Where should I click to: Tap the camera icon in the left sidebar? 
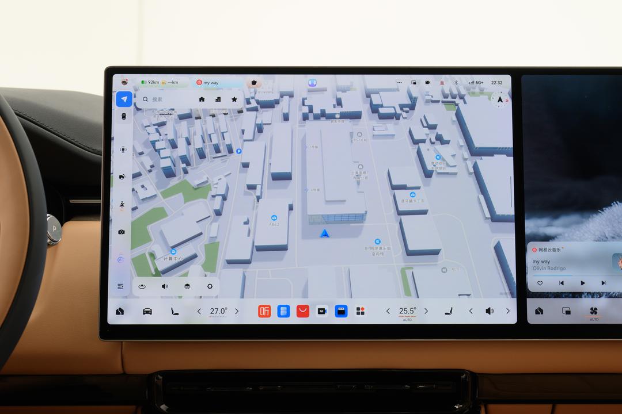[x=122, y=232]
